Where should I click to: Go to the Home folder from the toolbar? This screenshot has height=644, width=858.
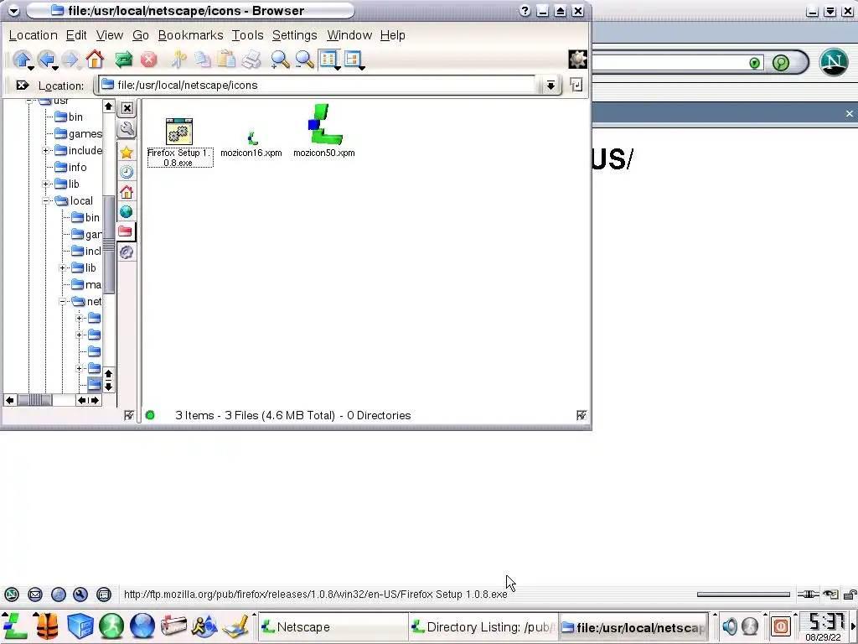(x=95, y=59)
